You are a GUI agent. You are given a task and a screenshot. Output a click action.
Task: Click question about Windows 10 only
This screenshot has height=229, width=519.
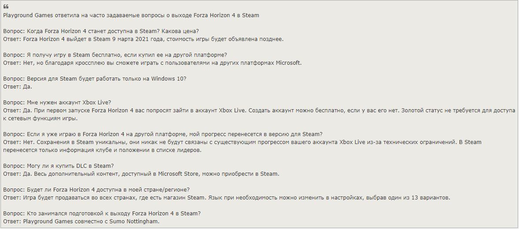coord(95,79)
